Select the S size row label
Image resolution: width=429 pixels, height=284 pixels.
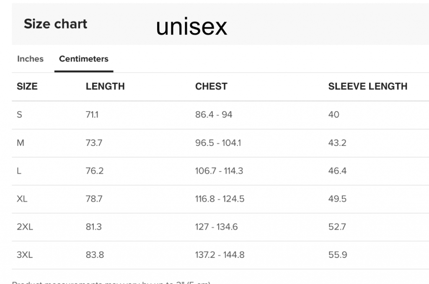(x=19, y=115)
